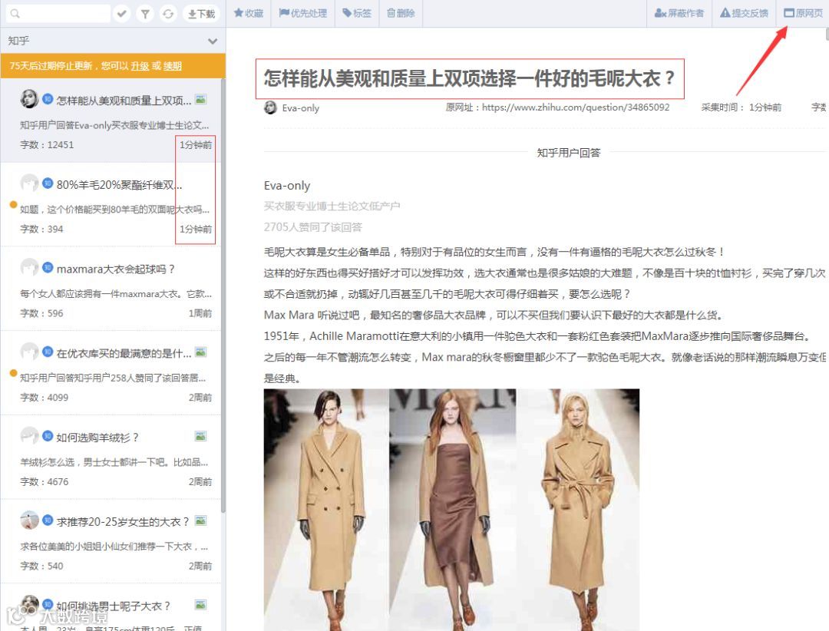Select the article 在优衣库买的最满意的是什
829x631 pixels.
click(111, 373)
